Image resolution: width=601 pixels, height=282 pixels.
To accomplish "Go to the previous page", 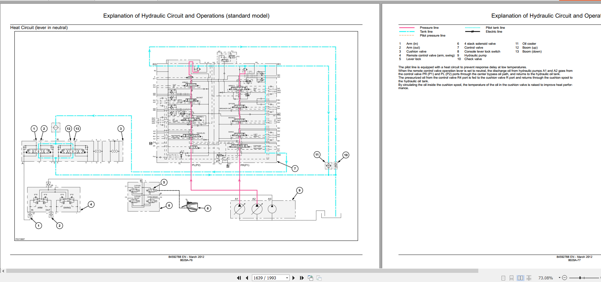I will [x=247, y=278].
